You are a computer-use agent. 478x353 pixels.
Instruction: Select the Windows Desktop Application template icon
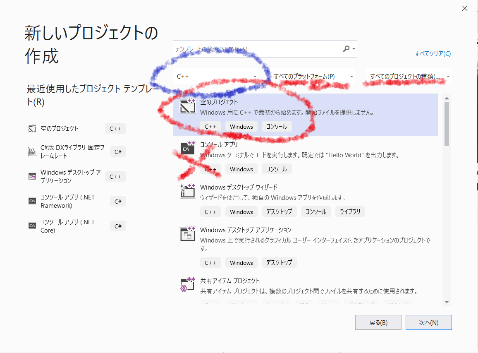point(187,234)
